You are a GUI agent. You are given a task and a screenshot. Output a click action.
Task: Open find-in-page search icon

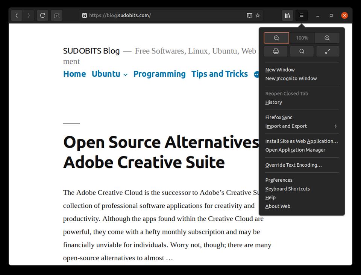(x=302, y=52)
